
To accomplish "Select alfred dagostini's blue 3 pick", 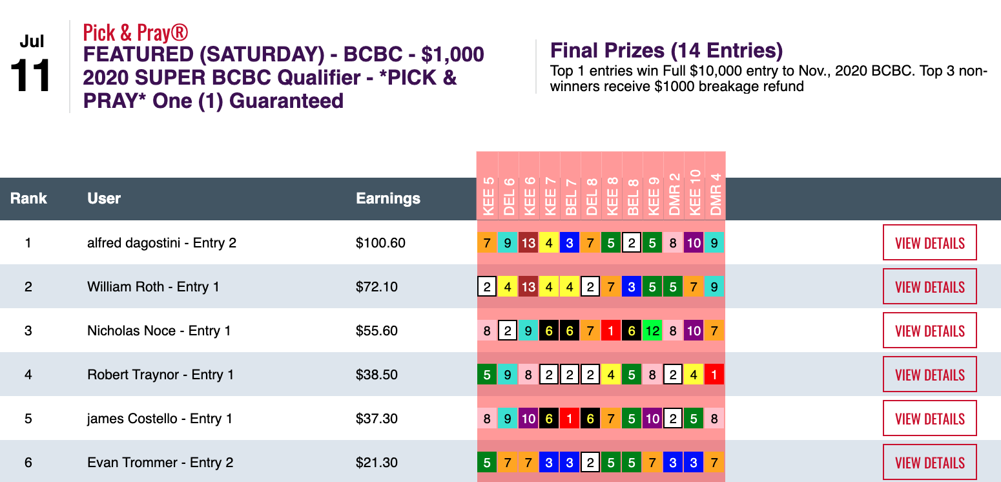I will [x=570, y=243].
